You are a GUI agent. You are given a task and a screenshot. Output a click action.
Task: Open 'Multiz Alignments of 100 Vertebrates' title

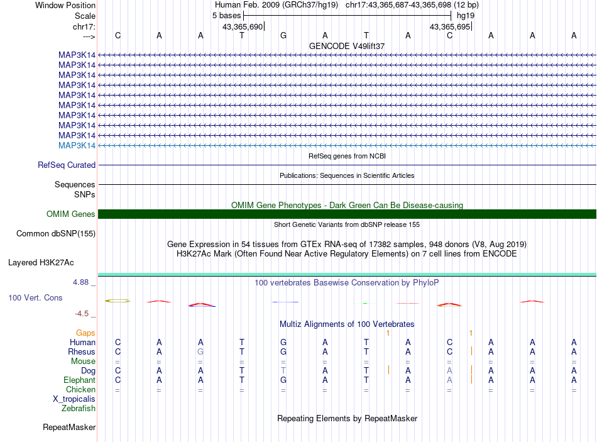coord(347,324)
